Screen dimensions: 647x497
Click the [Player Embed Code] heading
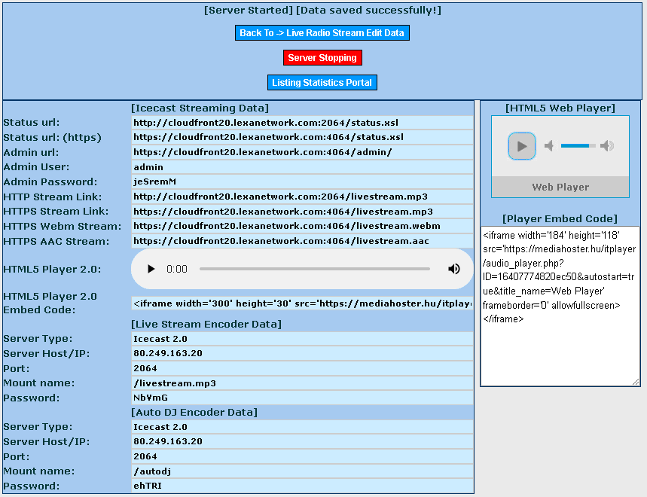560,218
